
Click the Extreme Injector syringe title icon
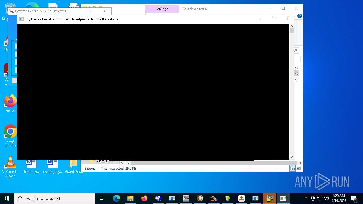11,11
